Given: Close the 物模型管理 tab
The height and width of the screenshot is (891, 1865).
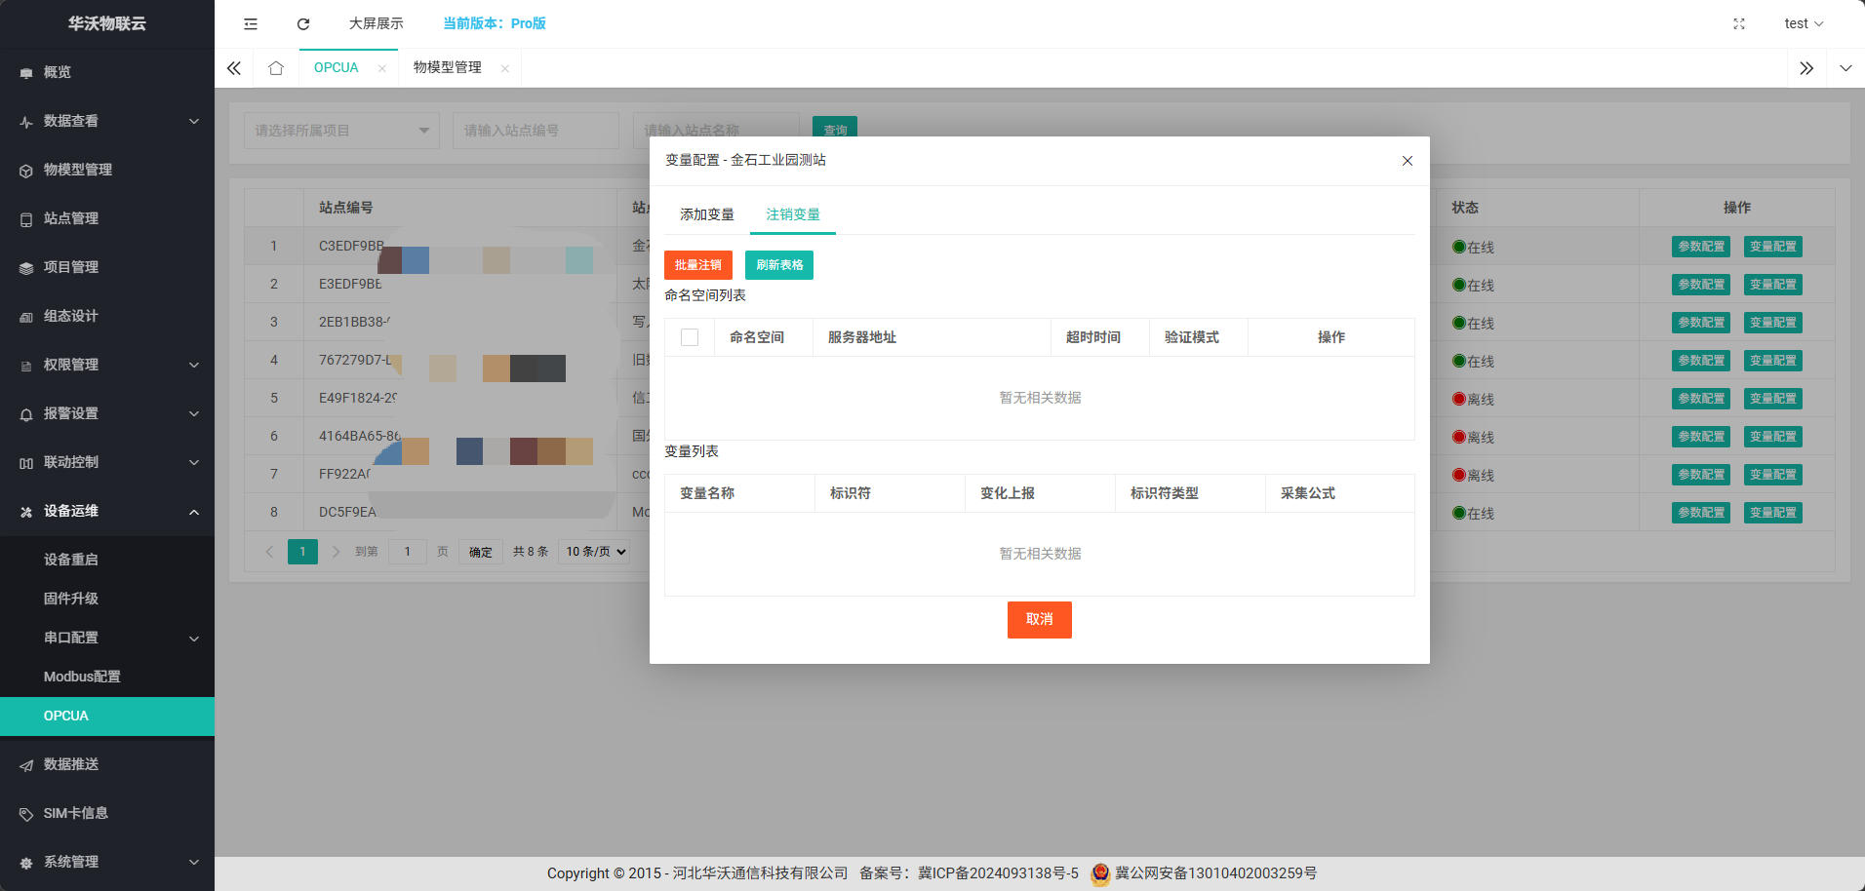Looking at the screenshot, I should click(x=504, y=68).
